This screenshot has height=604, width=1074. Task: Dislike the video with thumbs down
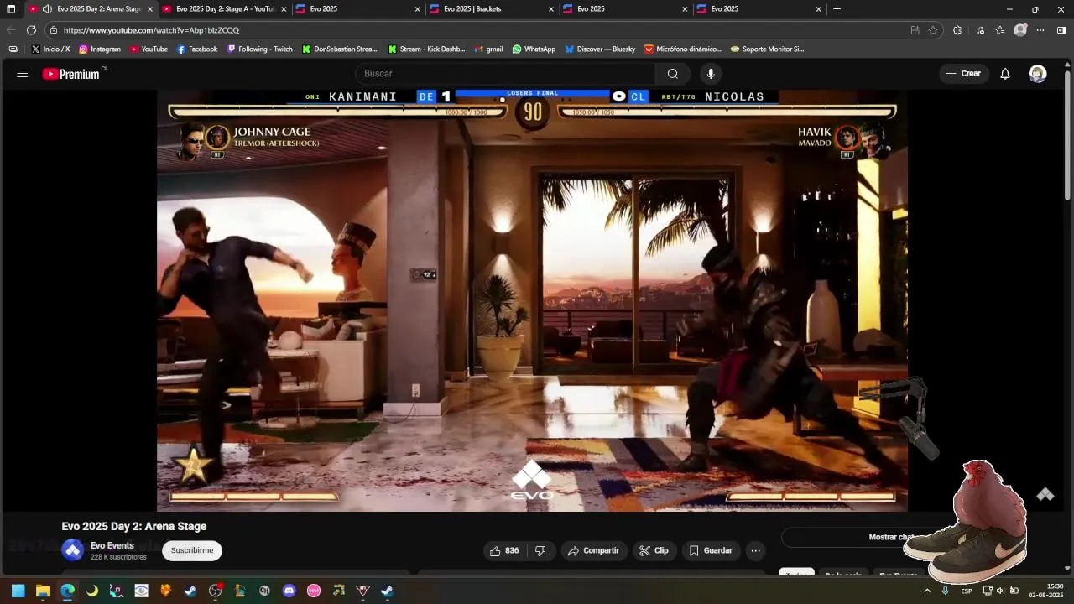[x=540, y=551]
